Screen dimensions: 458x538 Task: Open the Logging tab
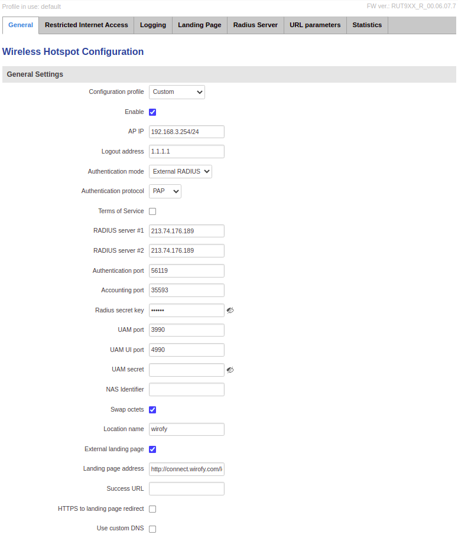point(153,25)
